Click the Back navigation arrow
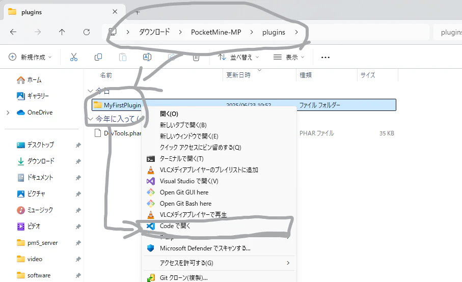 click(x=13, y=32)
